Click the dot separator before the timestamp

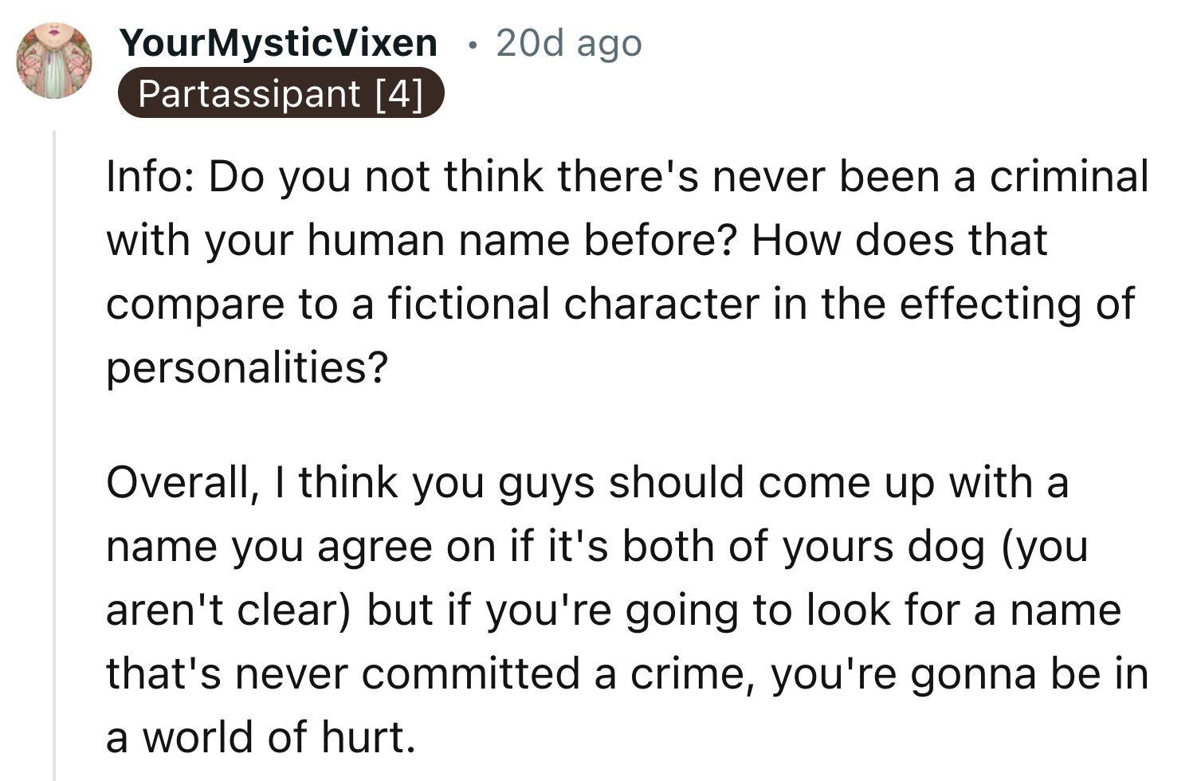coord(473,45)
